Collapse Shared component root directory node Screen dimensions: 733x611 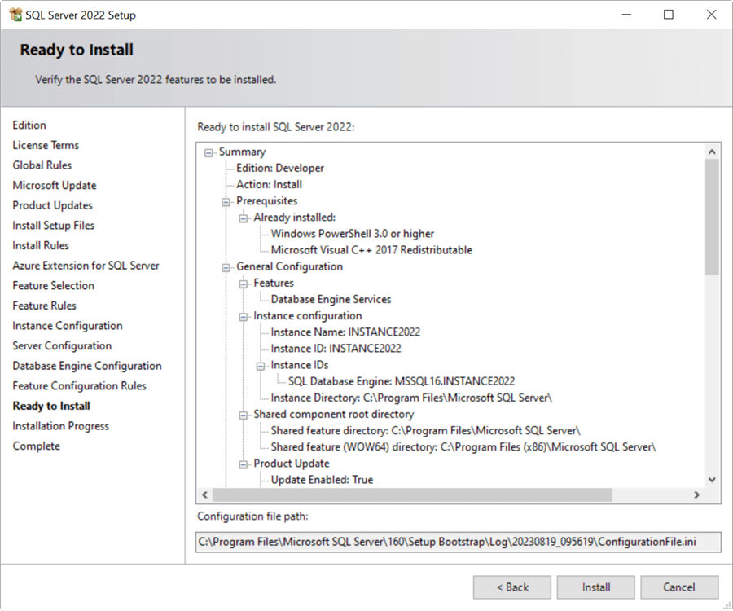(x=242, y=414)
